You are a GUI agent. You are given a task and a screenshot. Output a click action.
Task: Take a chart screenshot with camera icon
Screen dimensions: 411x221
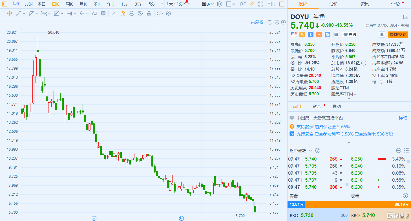(x=243, y=4)
